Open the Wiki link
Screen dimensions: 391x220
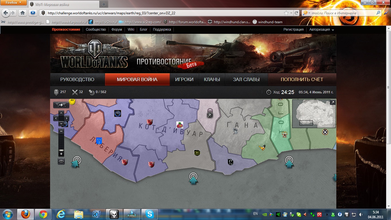131,30
